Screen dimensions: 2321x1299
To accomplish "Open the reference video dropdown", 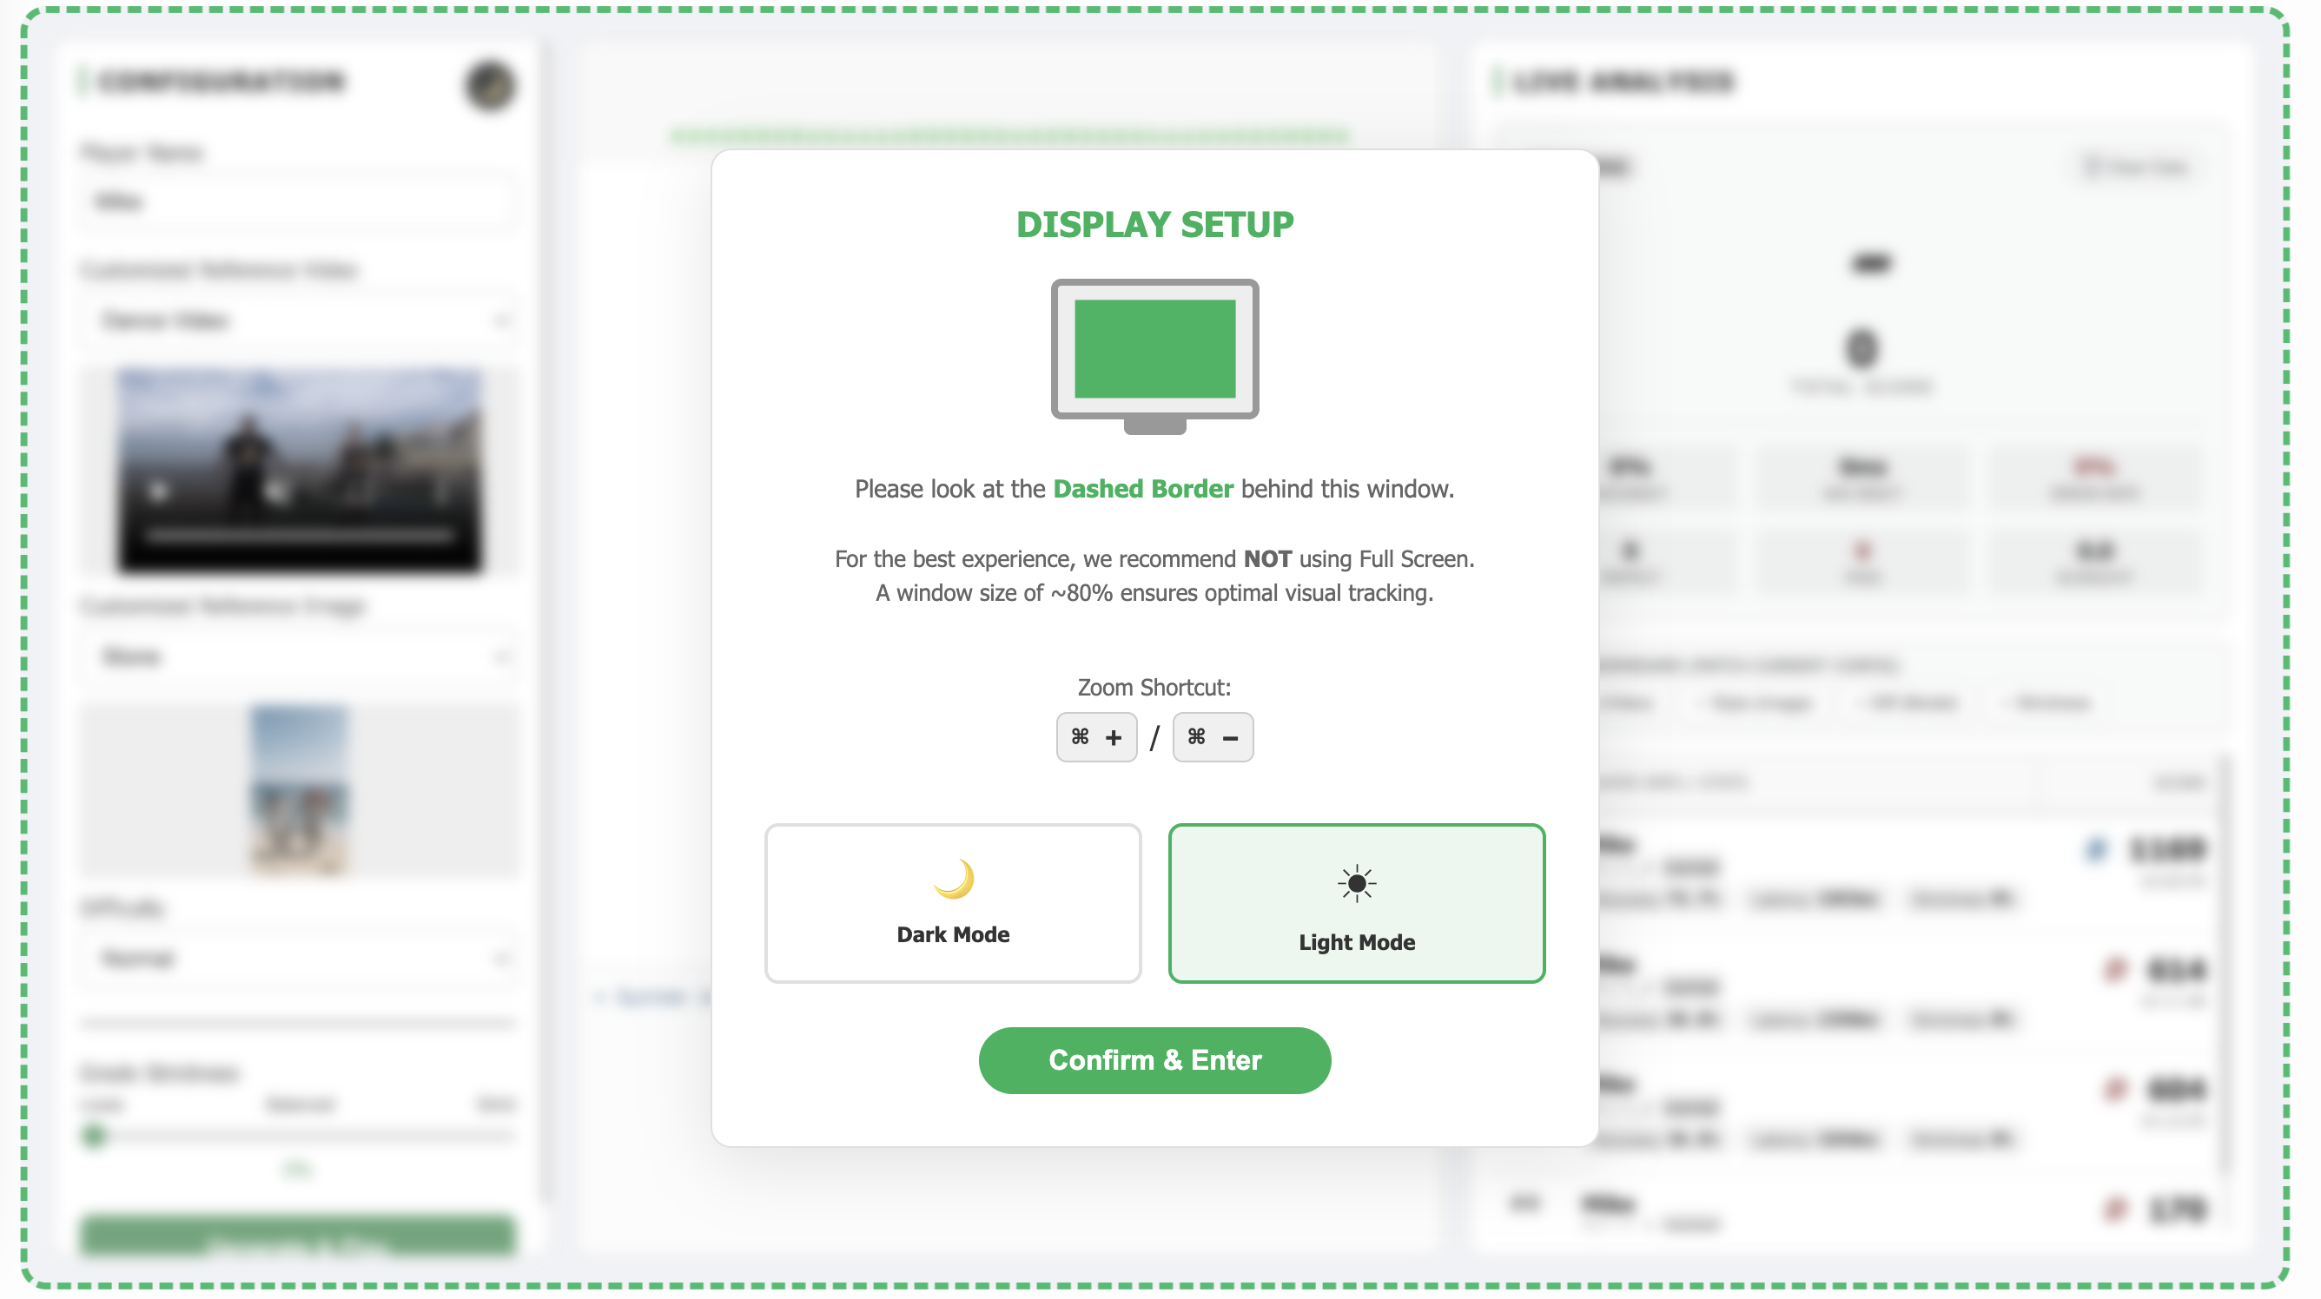I will (299, 320).
